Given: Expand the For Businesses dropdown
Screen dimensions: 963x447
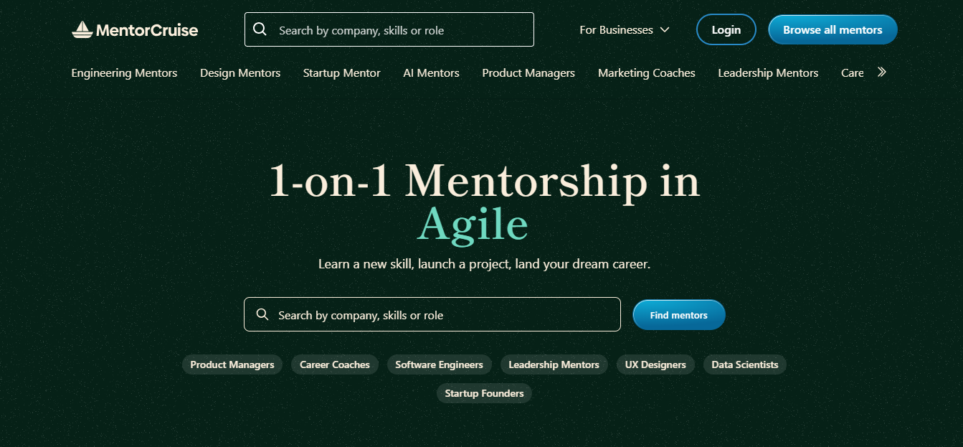Looking at the screenshot, I should [x=624, y=30].
